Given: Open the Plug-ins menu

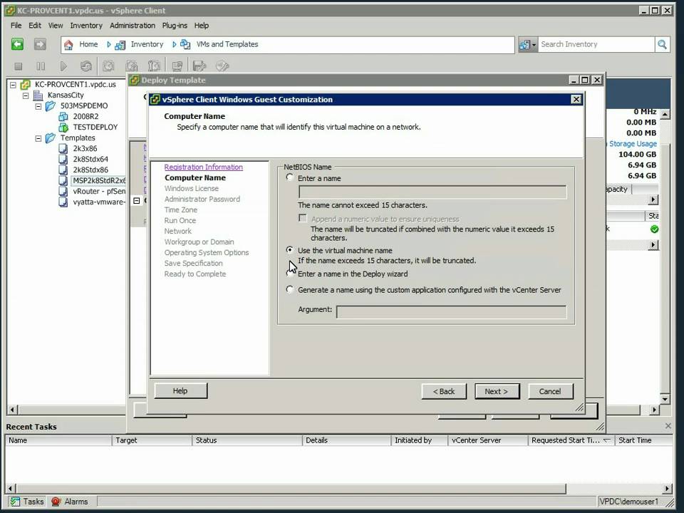Looking at the screenshot, I should [x=175, y=26].
